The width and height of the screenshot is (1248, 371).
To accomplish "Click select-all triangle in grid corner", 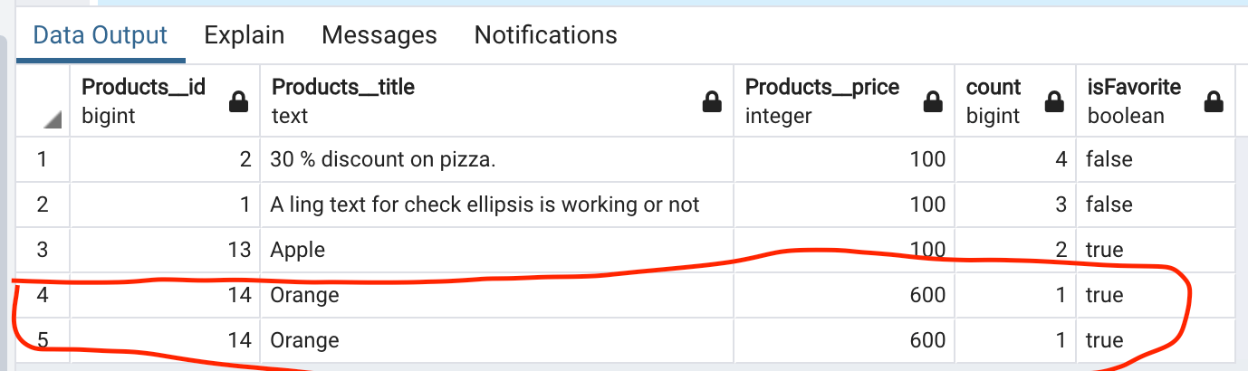I will pos(52,119).
